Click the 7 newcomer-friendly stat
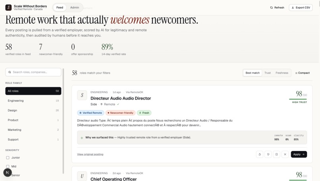The image size is (320, 181). click(x=51, y=49)
